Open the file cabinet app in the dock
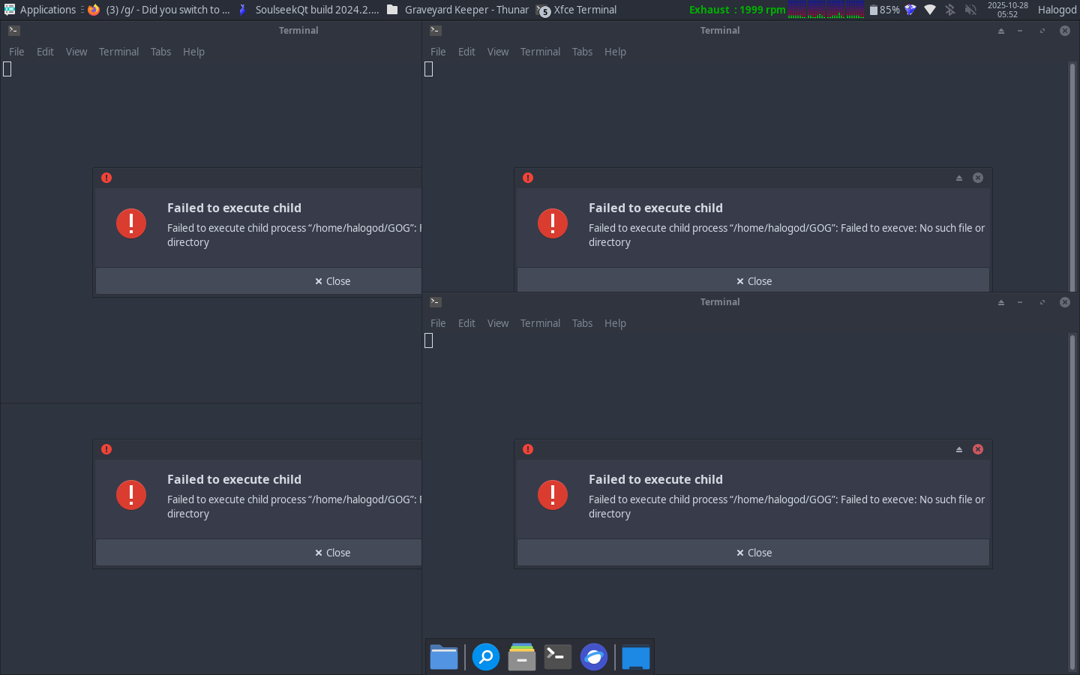The height and width of the screenshot is (675, 1080). point(522,657)
